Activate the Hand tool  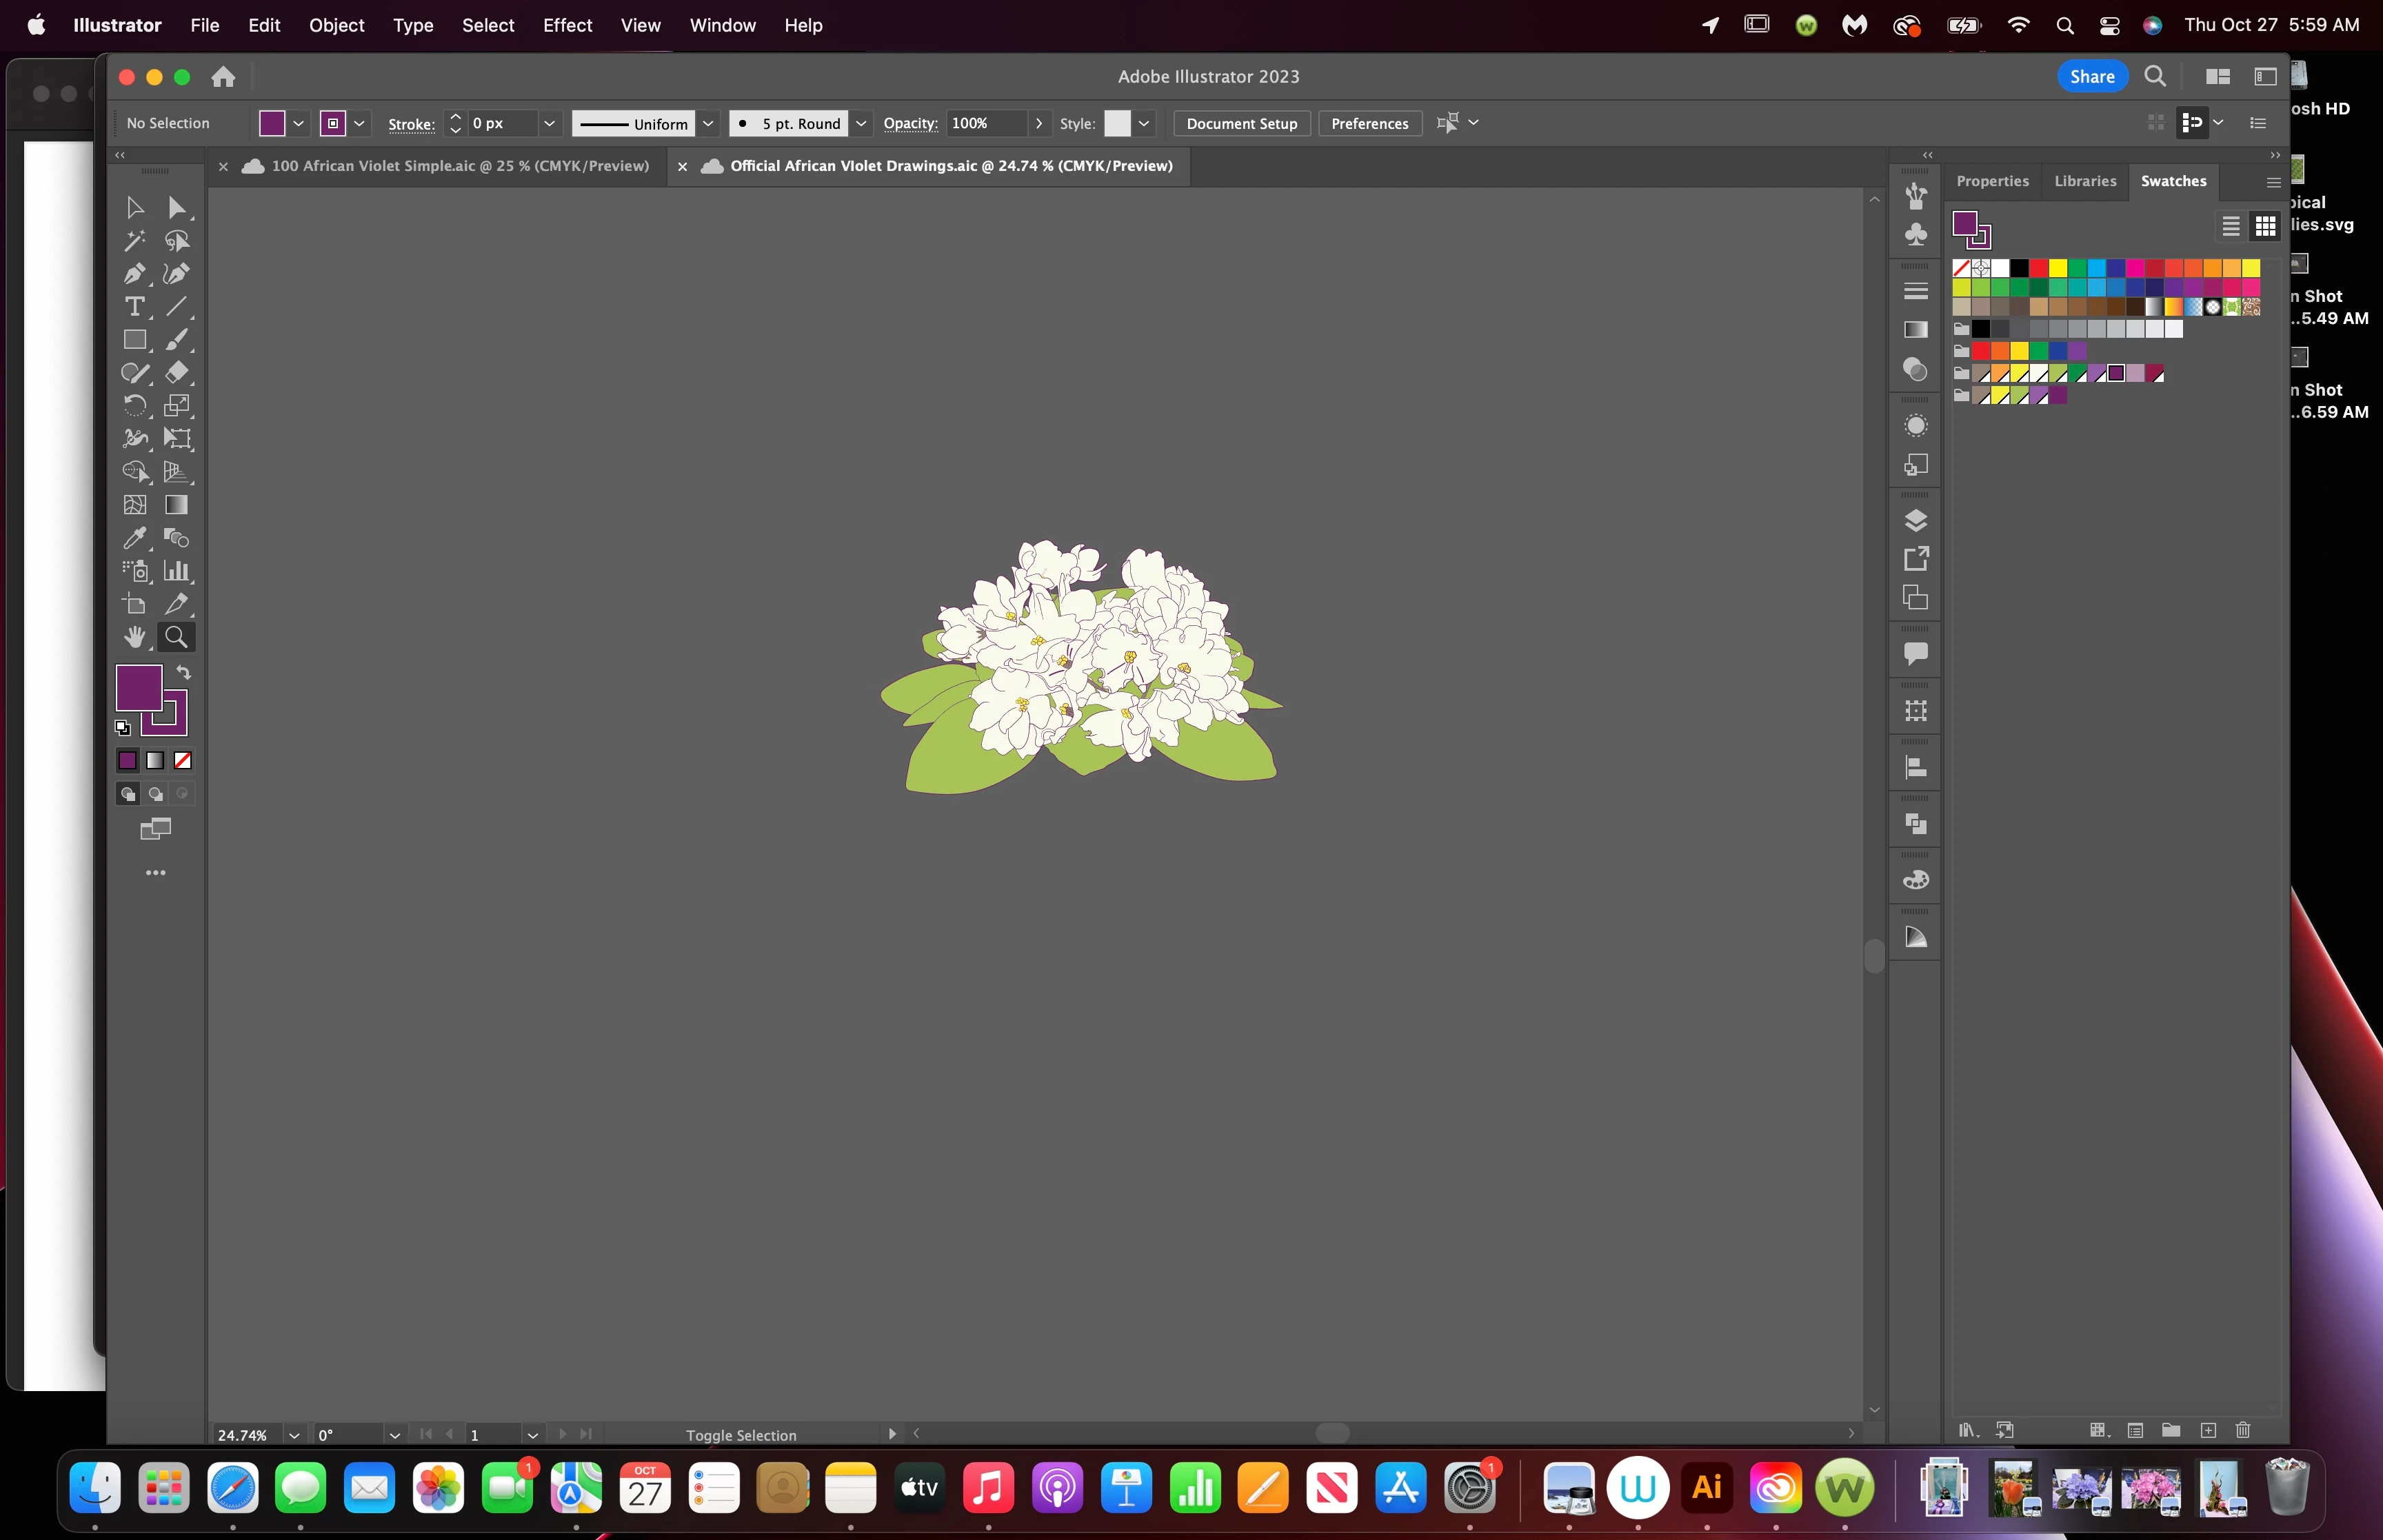coord(134,637)
